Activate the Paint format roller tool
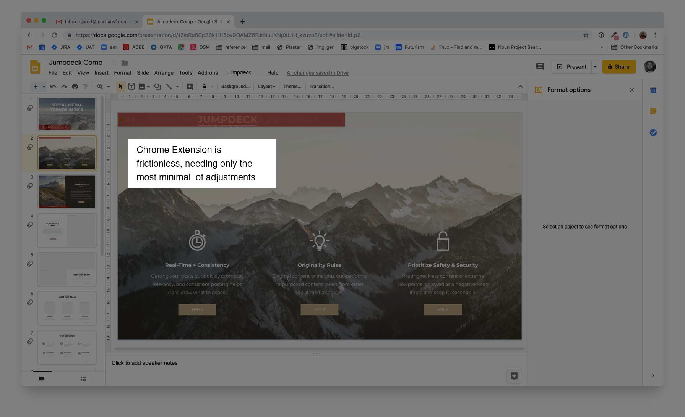The width and height of the screenshot is (685, 417). 86,87
